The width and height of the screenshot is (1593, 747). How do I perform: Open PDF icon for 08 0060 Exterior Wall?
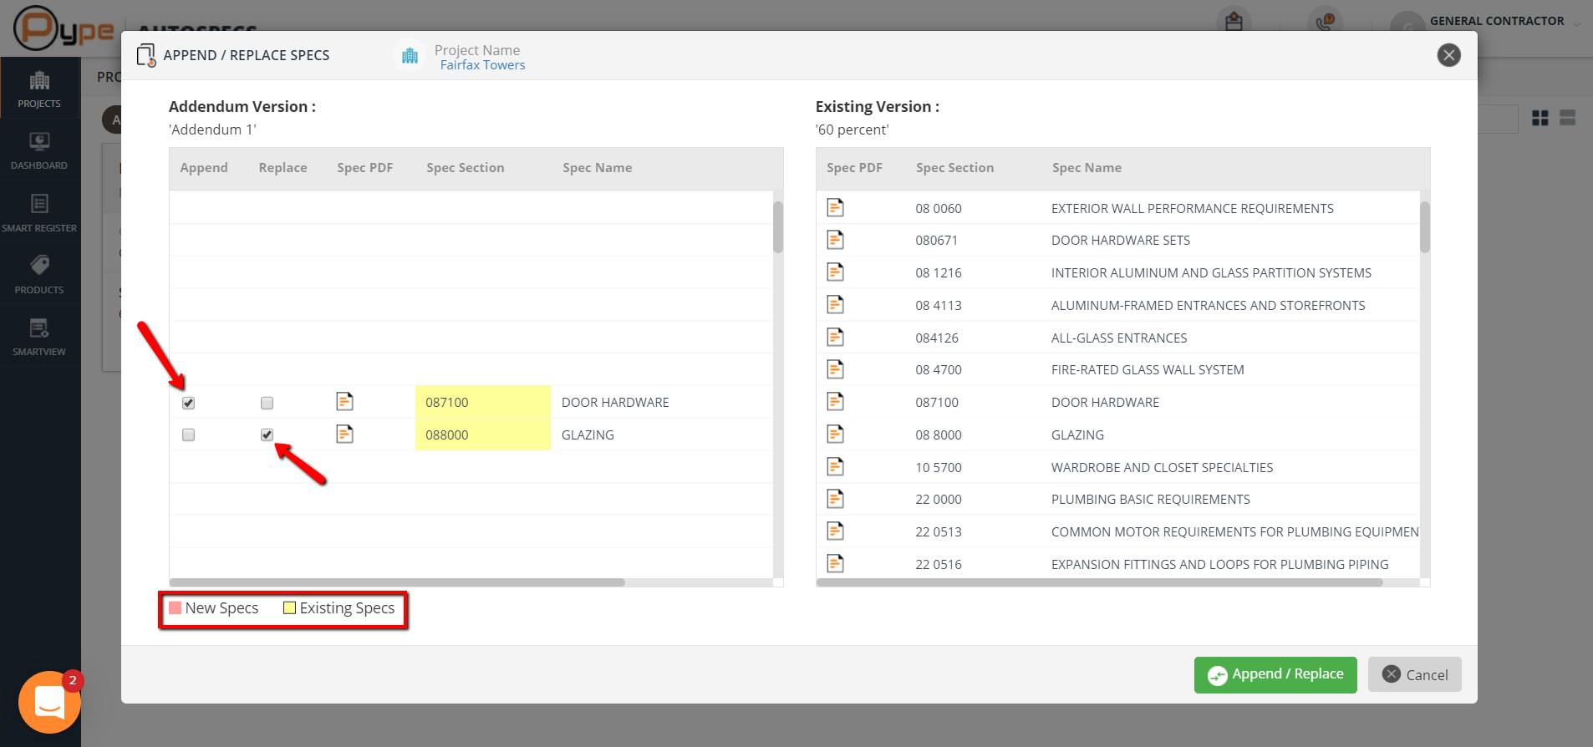[835, 208]
